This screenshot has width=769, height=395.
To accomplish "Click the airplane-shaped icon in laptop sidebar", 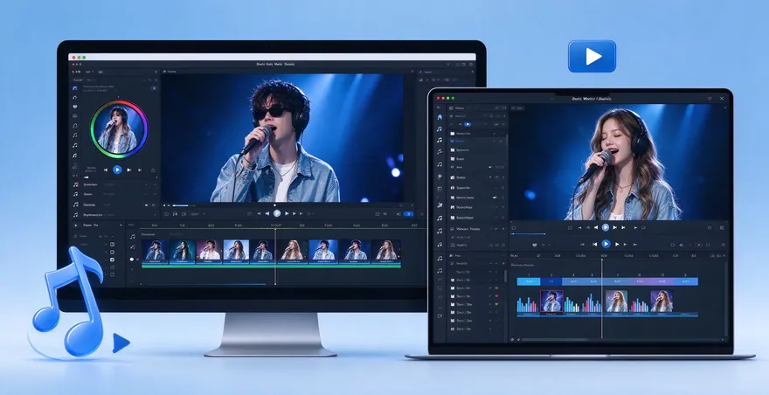I will point(440,205).
